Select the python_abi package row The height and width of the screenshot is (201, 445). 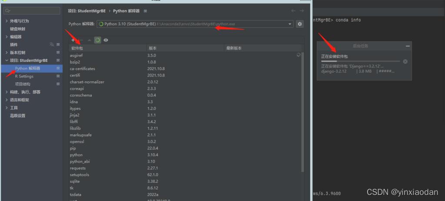185,161
